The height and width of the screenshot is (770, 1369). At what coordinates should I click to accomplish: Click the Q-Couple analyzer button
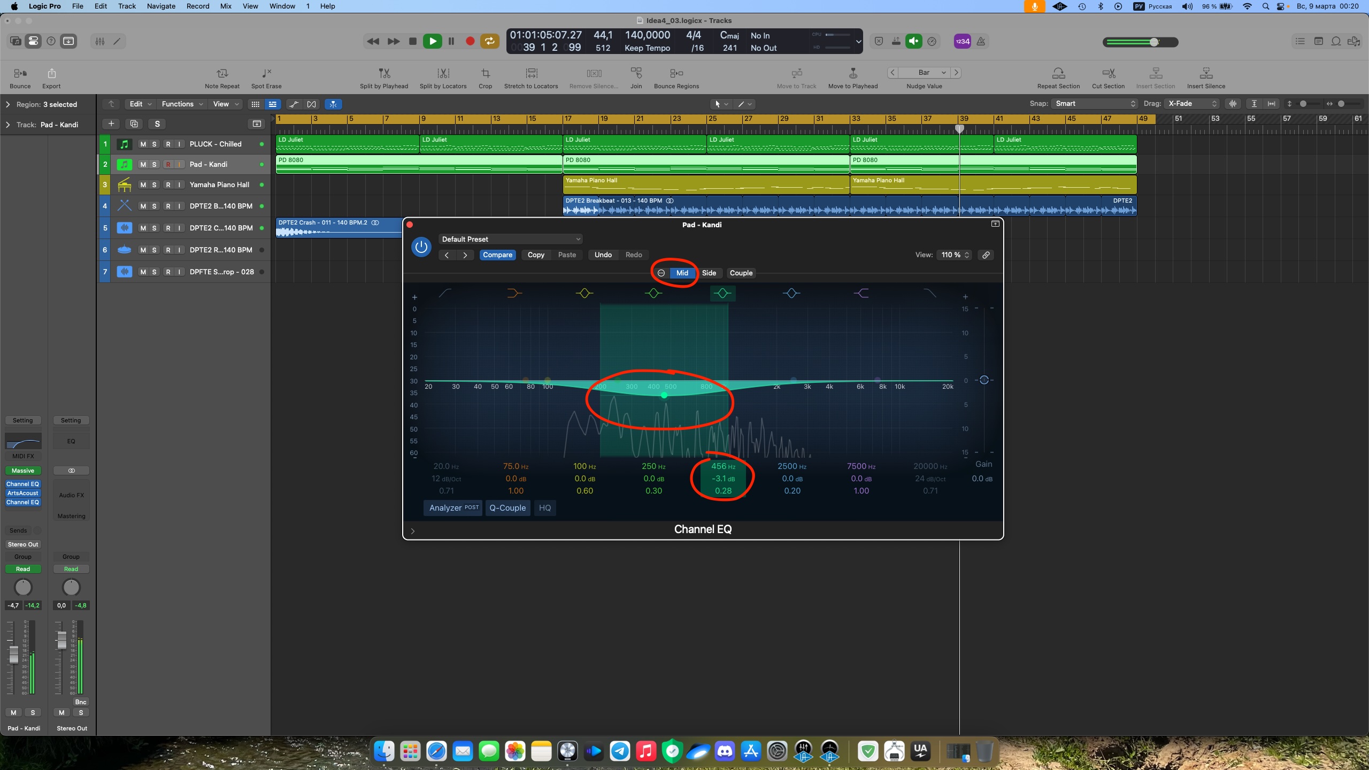coord(507,509)
